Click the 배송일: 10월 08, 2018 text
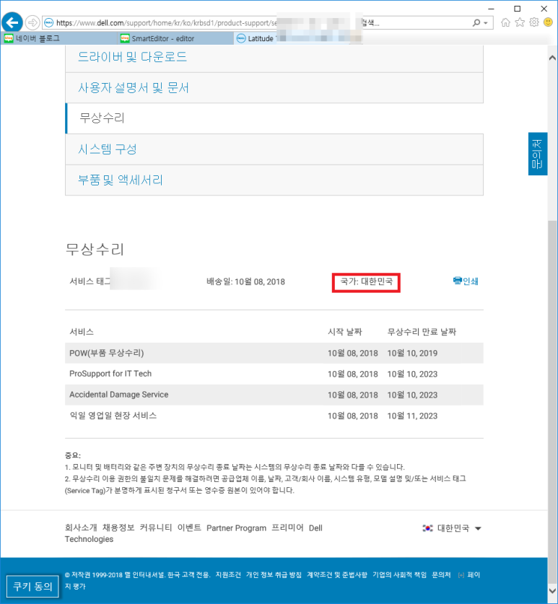558x604 pixels. click(x=246, y=281)
